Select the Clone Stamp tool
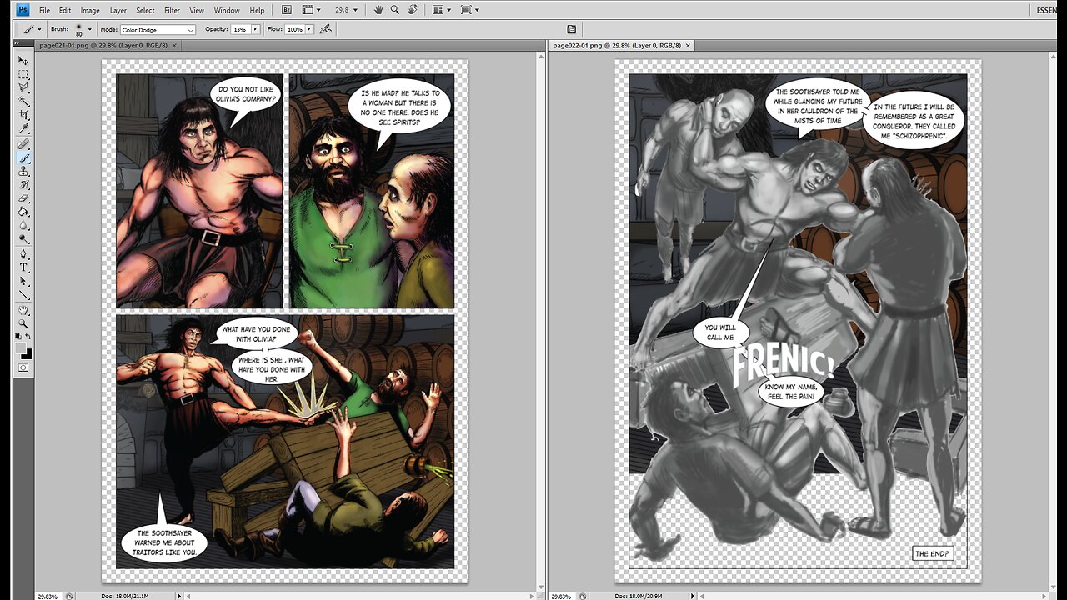This screenshot has height=600, width=1067. [x=23, y=171]
